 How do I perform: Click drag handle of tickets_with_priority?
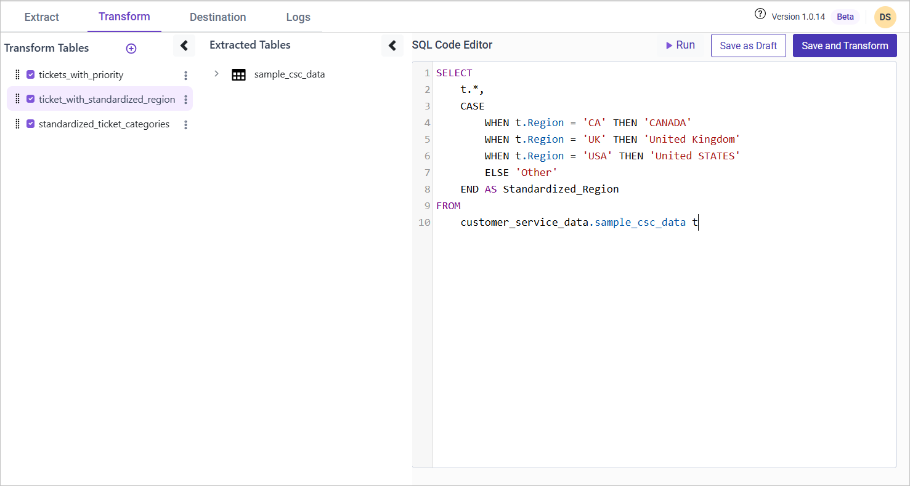coord(17,75)
